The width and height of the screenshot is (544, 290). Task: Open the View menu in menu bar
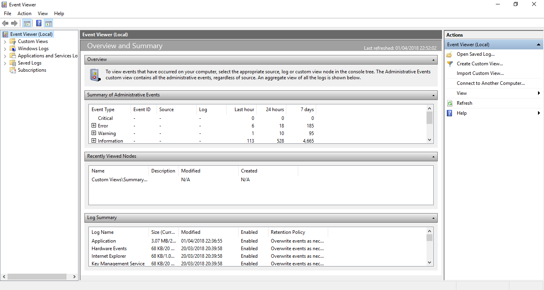click(43, 14)
